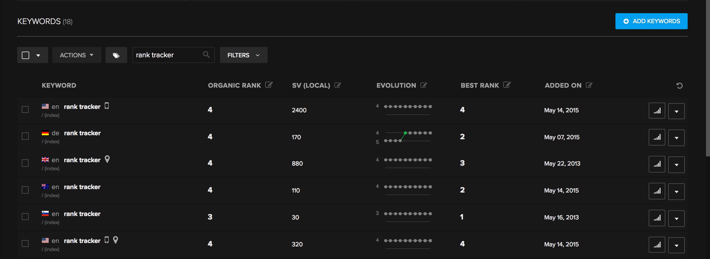Click the refresh icon in table header
The height and width of the screenshot is (259, 710).
[679, 86]
